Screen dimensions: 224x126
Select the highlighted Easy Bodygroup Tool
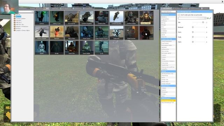tap(168, 100)
